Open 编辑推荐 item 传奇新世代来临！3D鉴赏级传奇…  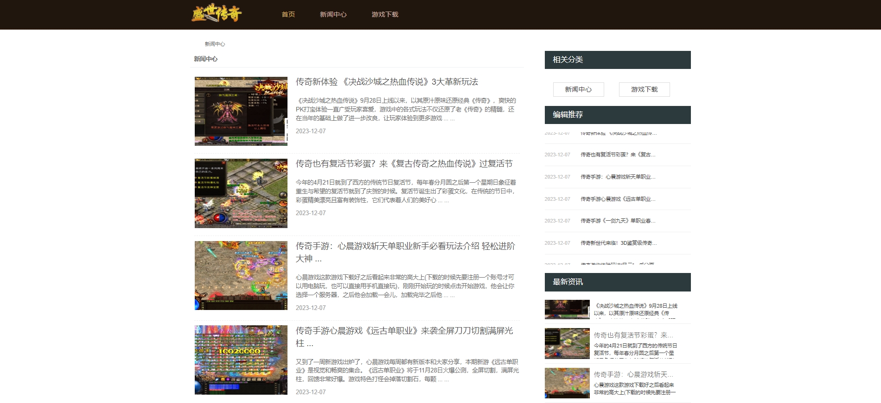(619, 243)
